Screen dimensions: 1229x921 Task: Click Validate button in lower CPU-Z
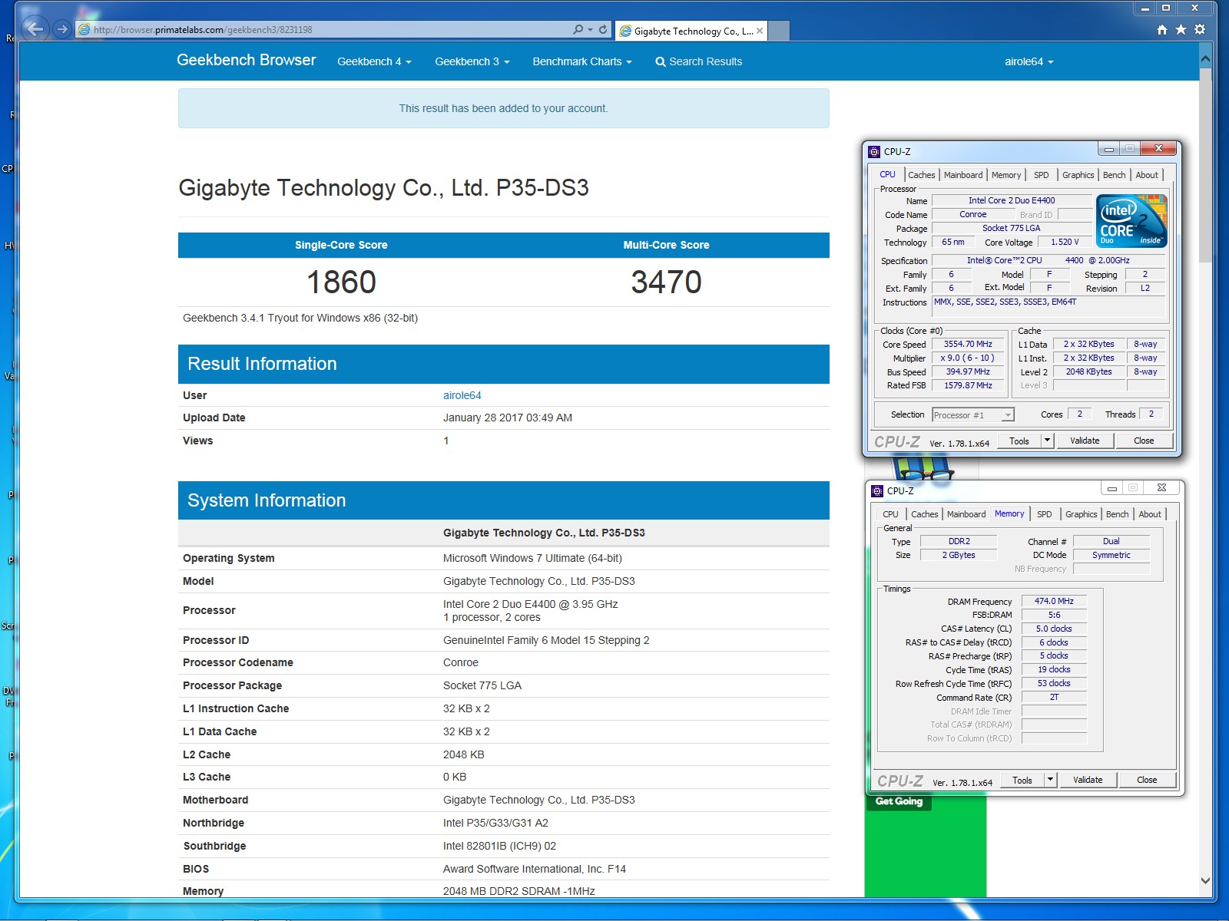[x=1088, y=780]
